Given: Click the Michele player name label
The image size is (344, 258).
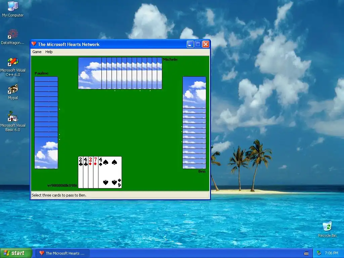Looking at the screenshot, I should point(170,59).
